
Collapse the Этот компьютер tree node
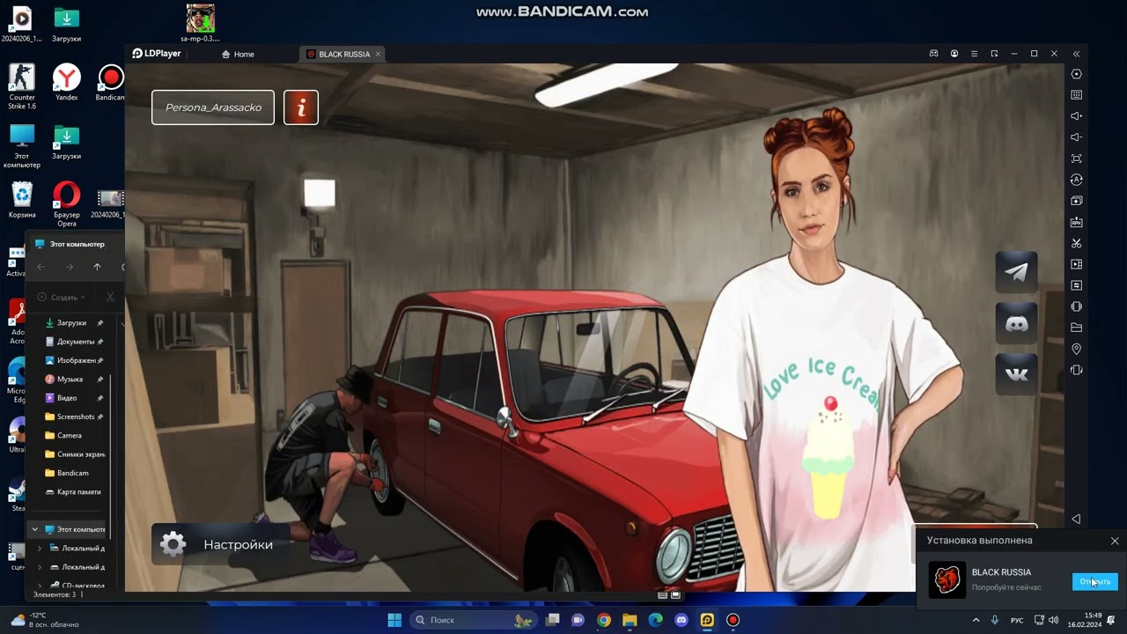point(35,529)
